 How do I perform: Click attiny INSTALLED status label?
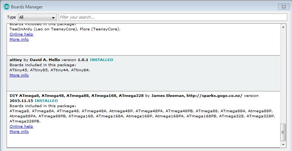pos(101,60)
